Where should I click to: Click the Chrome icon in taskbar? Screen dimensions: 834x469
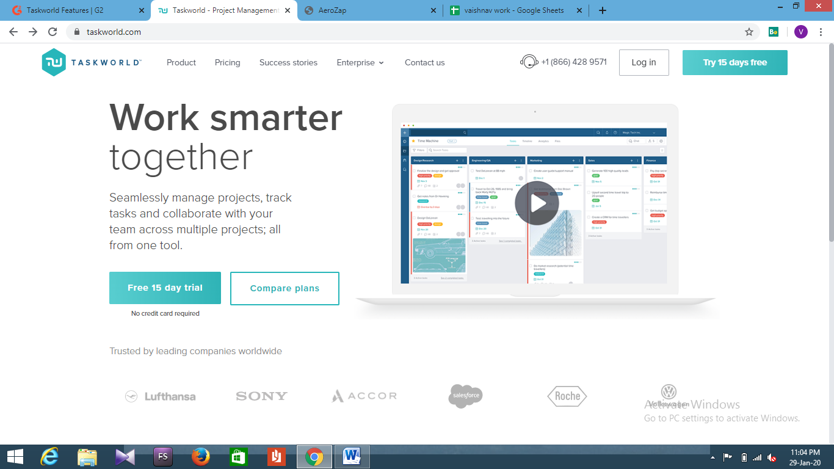[314, 457]
